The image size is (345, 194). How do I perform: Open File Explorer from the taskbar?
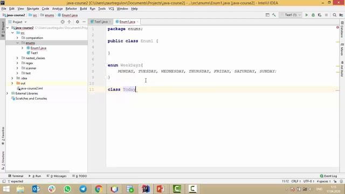[20, 189]
